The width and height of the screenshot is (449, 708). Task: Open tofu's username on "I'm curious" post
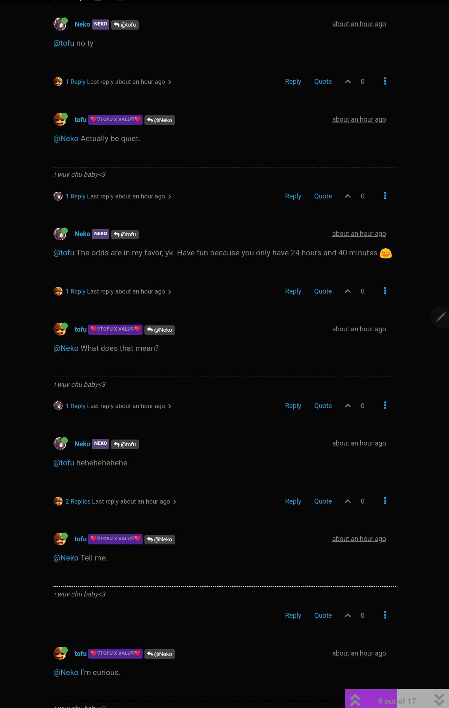pyautogui.click(x=80, y=654)
